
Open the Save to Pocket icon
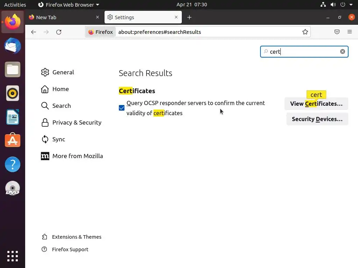click(x=337, y=32)
